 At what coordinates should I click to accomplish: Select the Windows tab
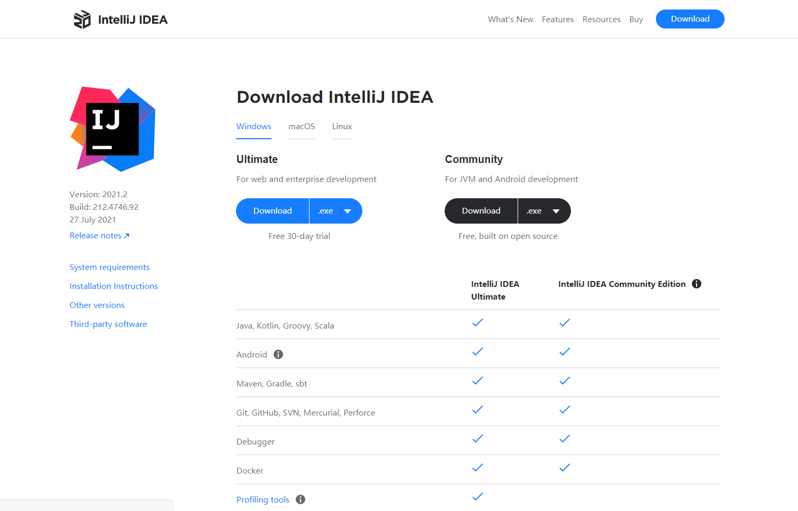coord(254,127)
